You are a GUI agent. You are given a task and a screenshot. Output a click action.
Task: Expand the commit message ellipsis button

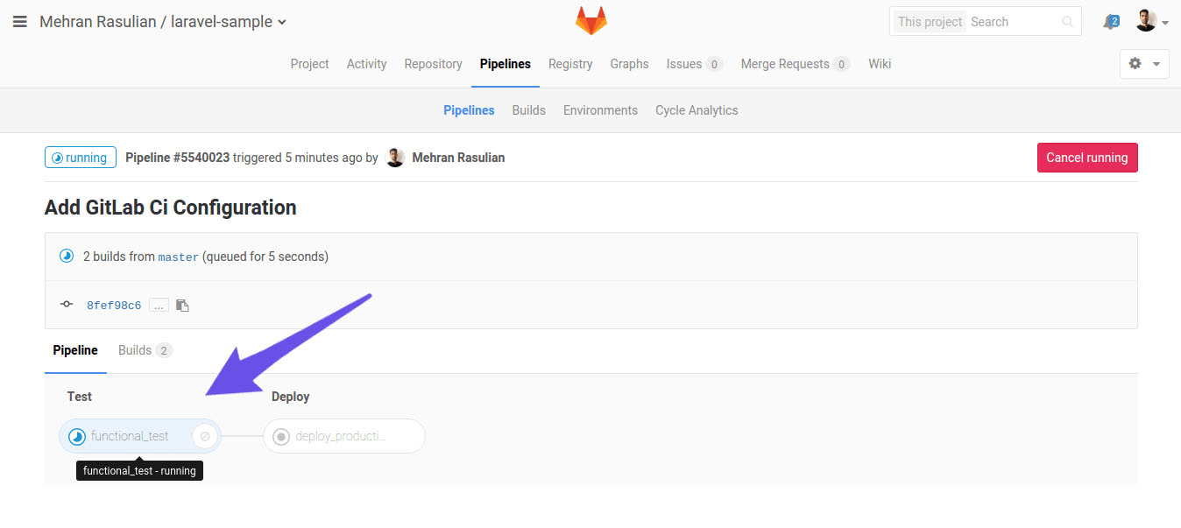tap(159, 305)
